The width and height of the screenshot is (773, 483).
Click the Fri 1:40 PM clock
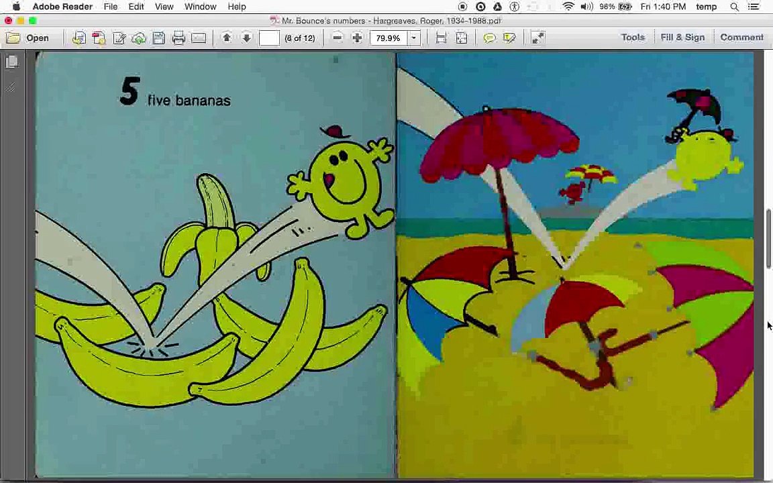coord(663,7)
